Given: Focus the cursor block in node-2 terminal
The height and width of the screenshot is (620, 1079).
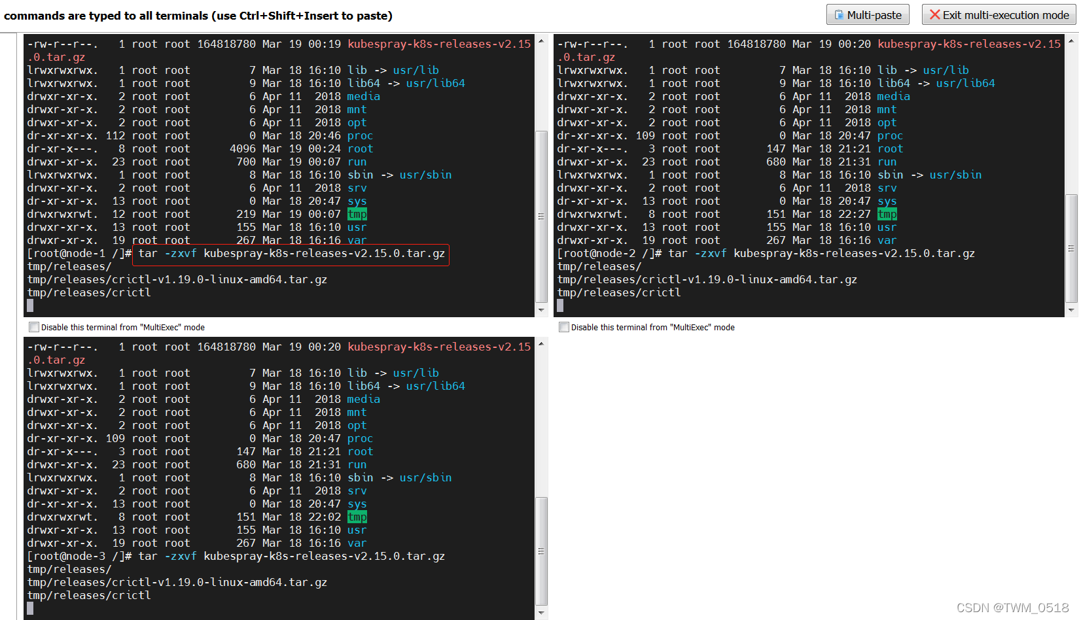Looking at the screenshot, I should pyautogui.click(x=560, y=305).
